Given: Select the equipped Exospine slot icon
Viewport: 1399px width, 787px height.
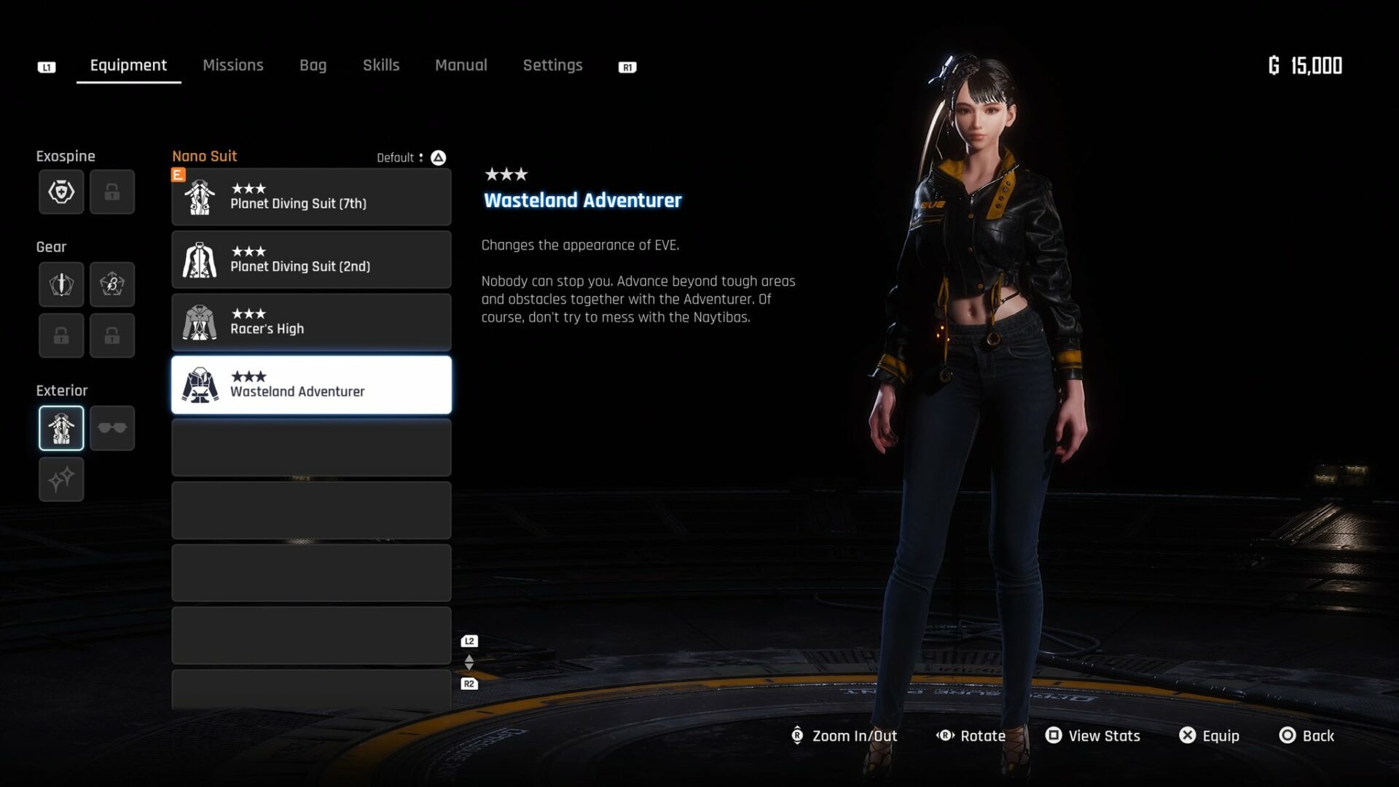Looking at the screenshot, I should (x=61, y=192).
